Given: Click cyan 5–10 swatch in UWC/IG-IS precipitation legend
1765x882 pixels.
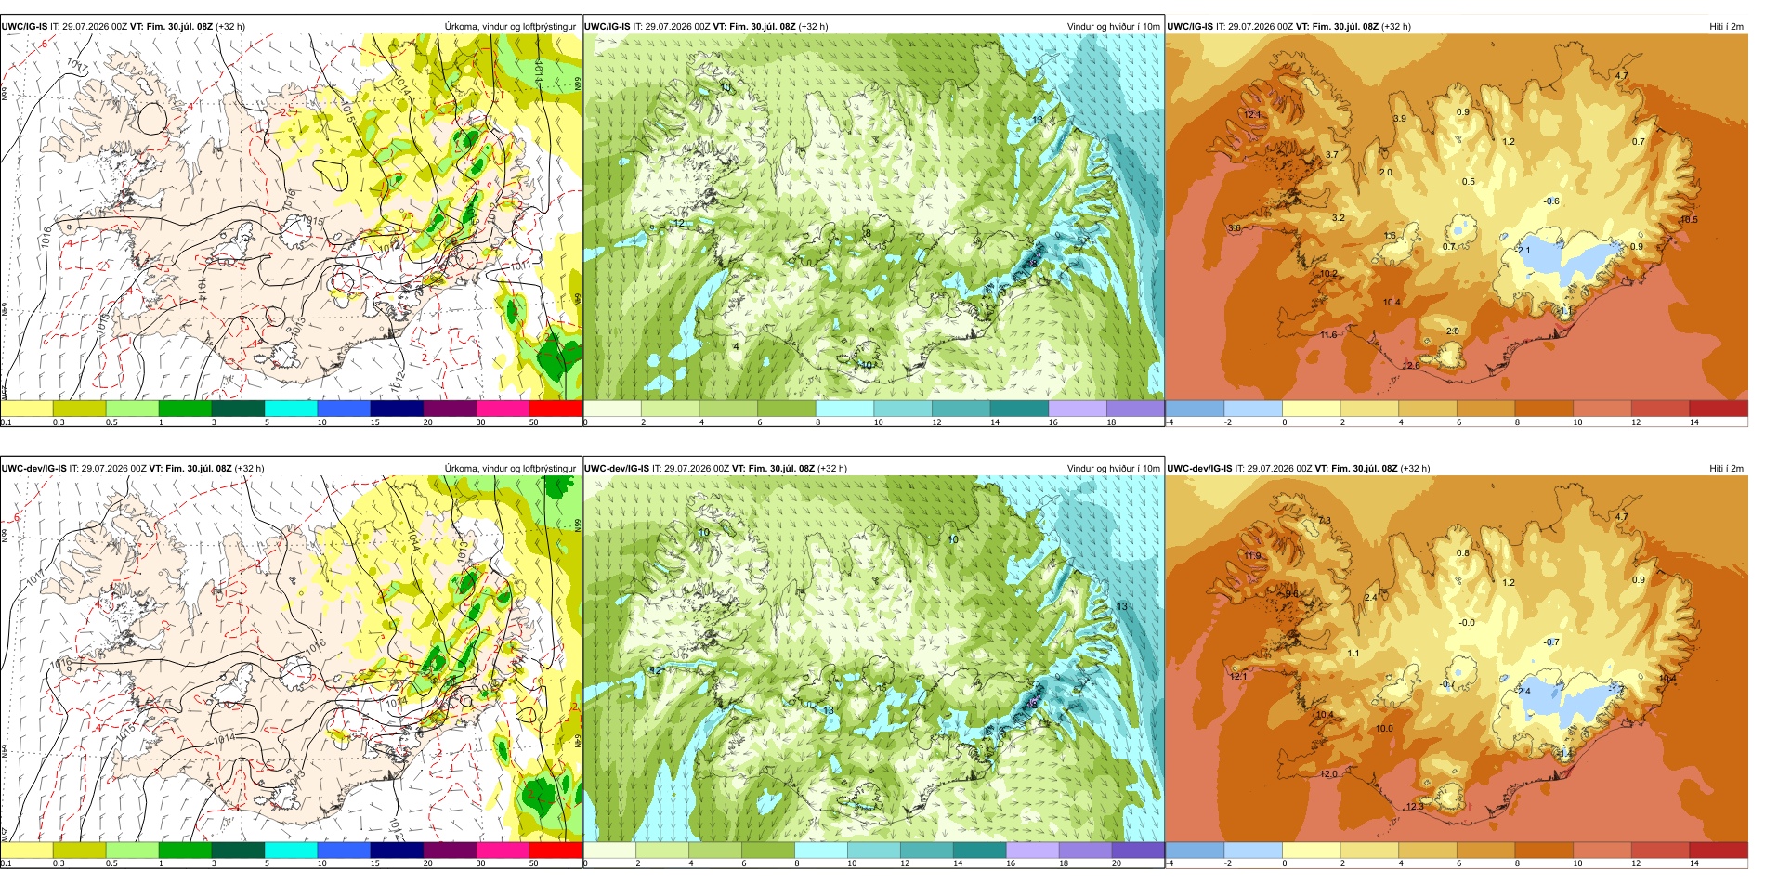Looking at the screenshot, I should 291,408.
